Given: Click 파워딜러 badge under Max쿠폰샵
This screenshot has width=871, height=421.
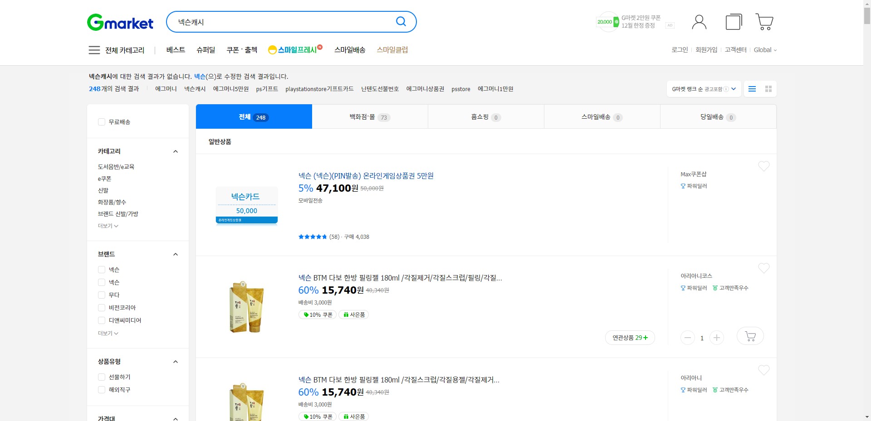Looking at the screenshot, I should [x=694, y=186].
